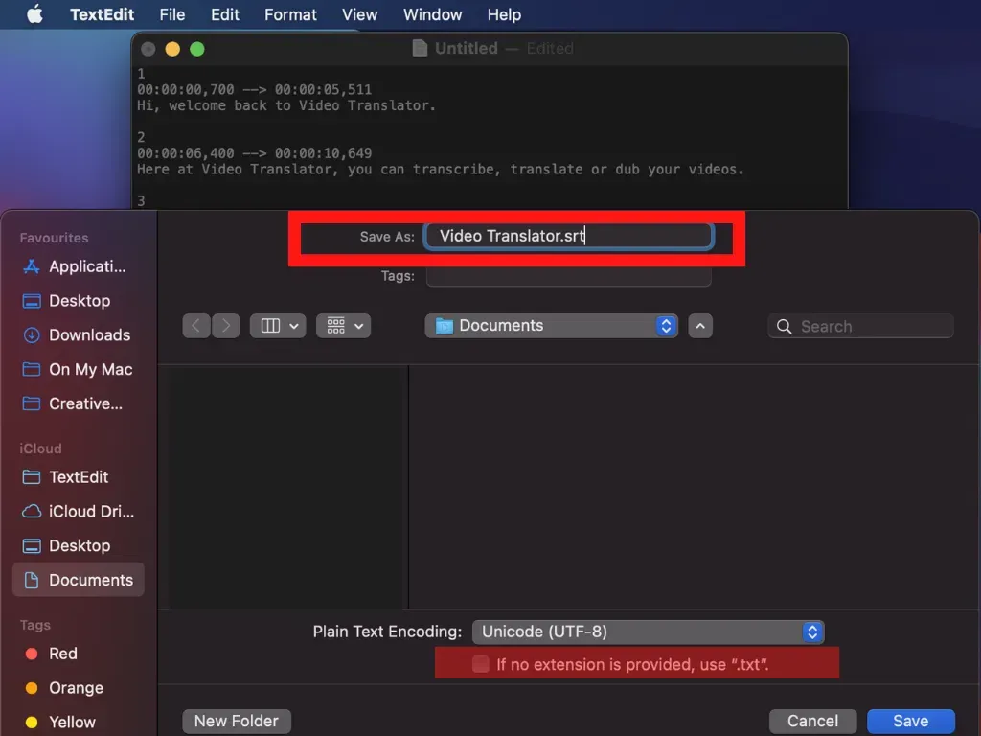This screenshot has height=736, width=981.
Task: Open the column view options dropdown
Action: tap(278, 326)
